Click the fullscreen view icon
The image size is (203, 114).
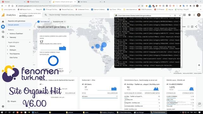point(188,27)
